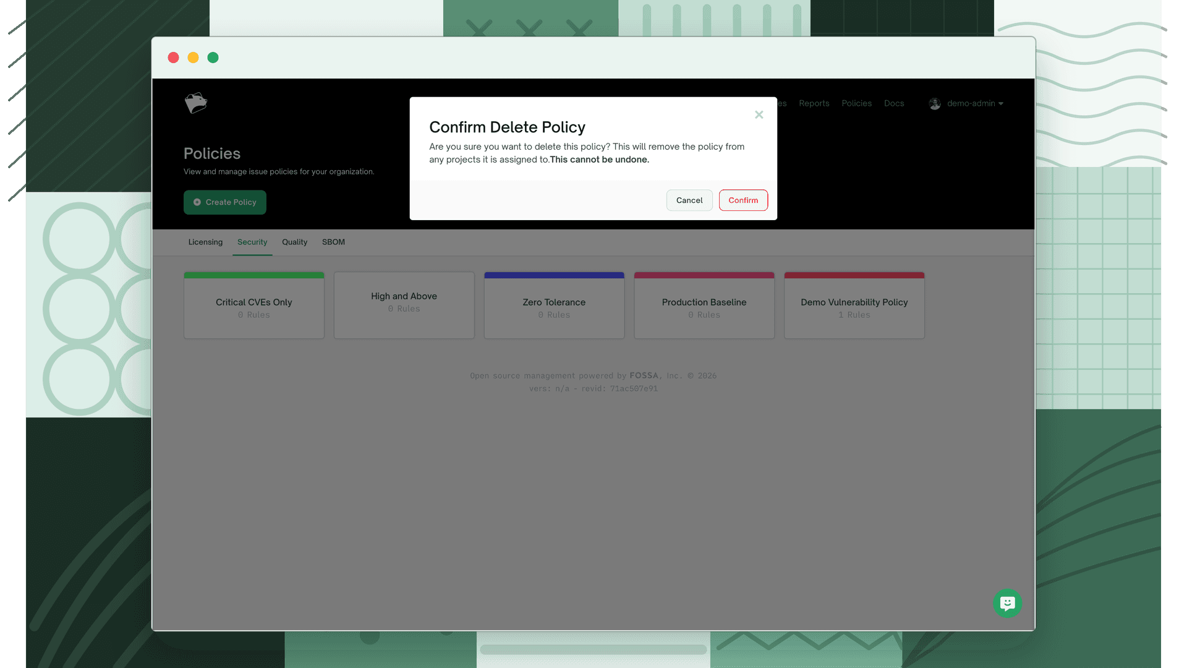The image size is (1187, 668).
Task: Open the Demo Vulnerability Policy card
Action: (x=854, y=306)
